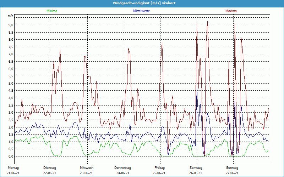Click the '5,5' y-axis value
Viewport: 284px width, 177px height.
11,76
